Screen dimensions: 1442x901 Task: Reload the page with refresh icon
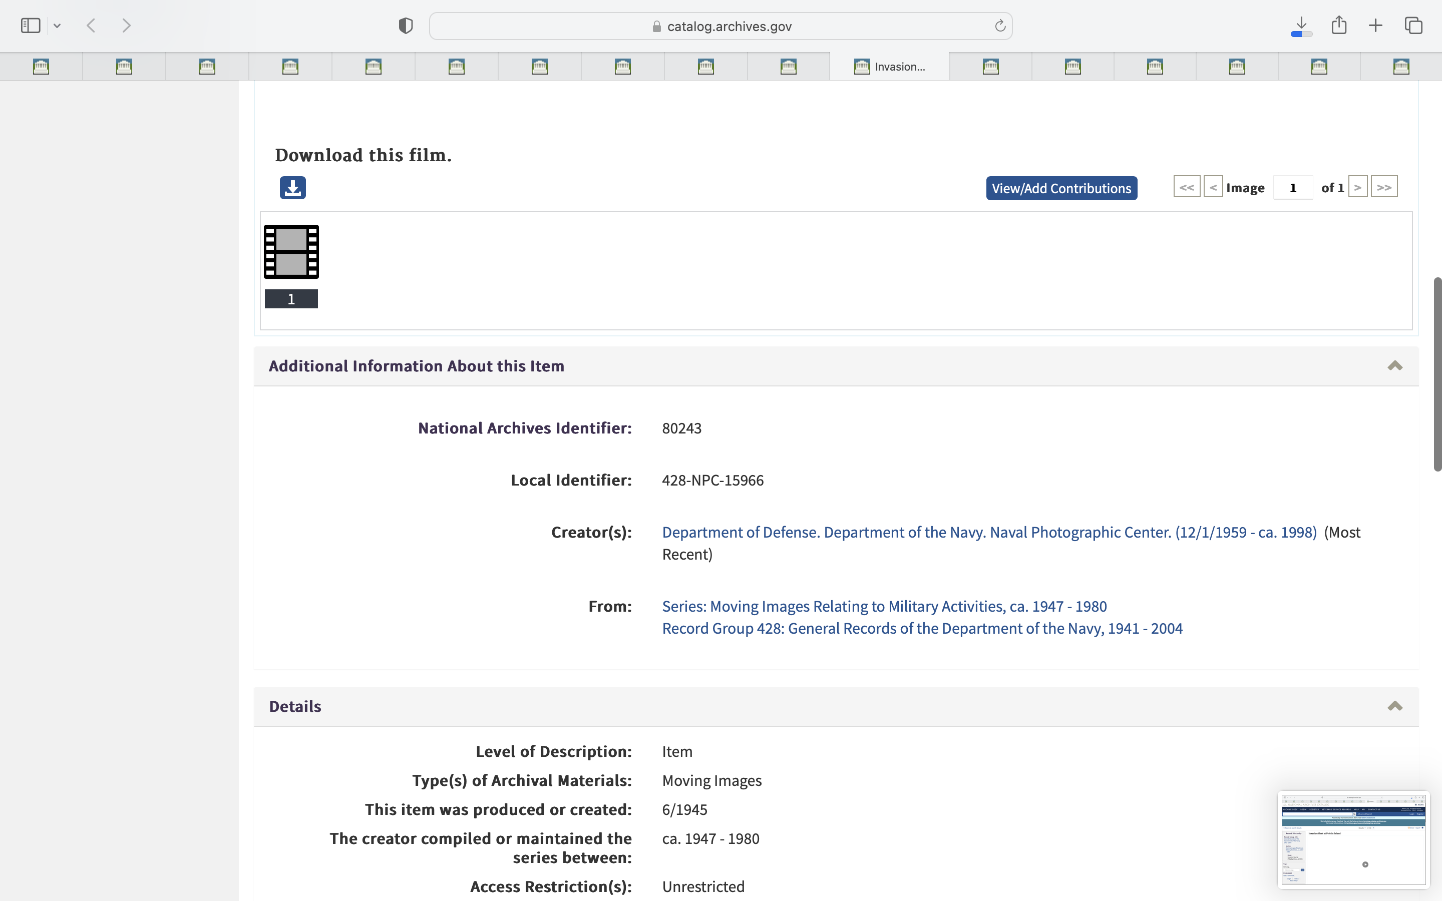[x=1000, y=26]
